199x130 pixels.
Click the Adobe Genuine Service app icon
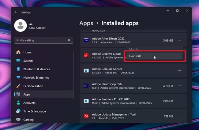[x=86, y=71]
